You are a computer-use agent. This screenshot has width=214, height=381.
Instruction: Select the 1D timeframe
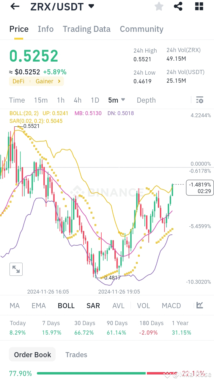95,100
